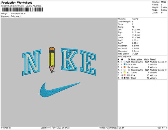Select the Left extent value 61.0 mm
The image size is (168, 130).
click(136, 30)
